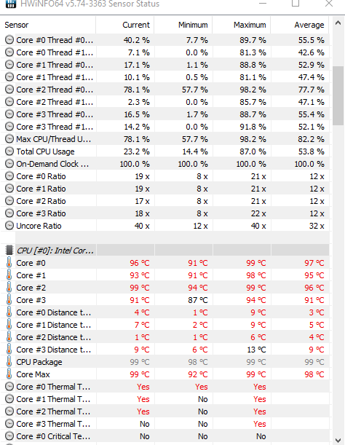
Task: Click the thermometer icon beside Core Max
Action: 9,374
